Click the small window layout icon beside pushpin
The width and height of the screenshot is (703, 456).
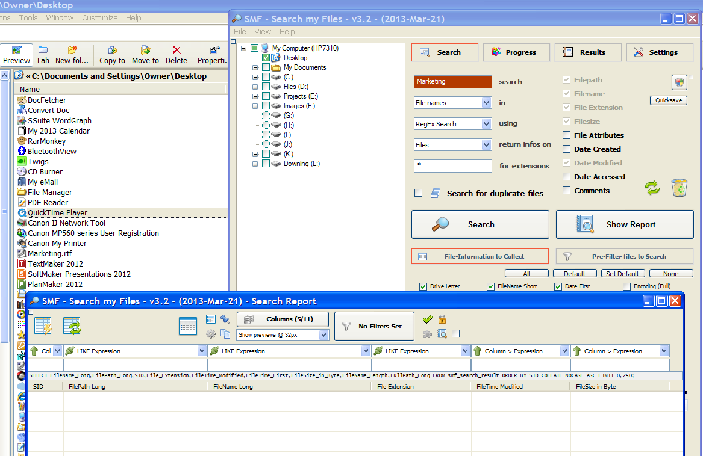click(211, 319)
